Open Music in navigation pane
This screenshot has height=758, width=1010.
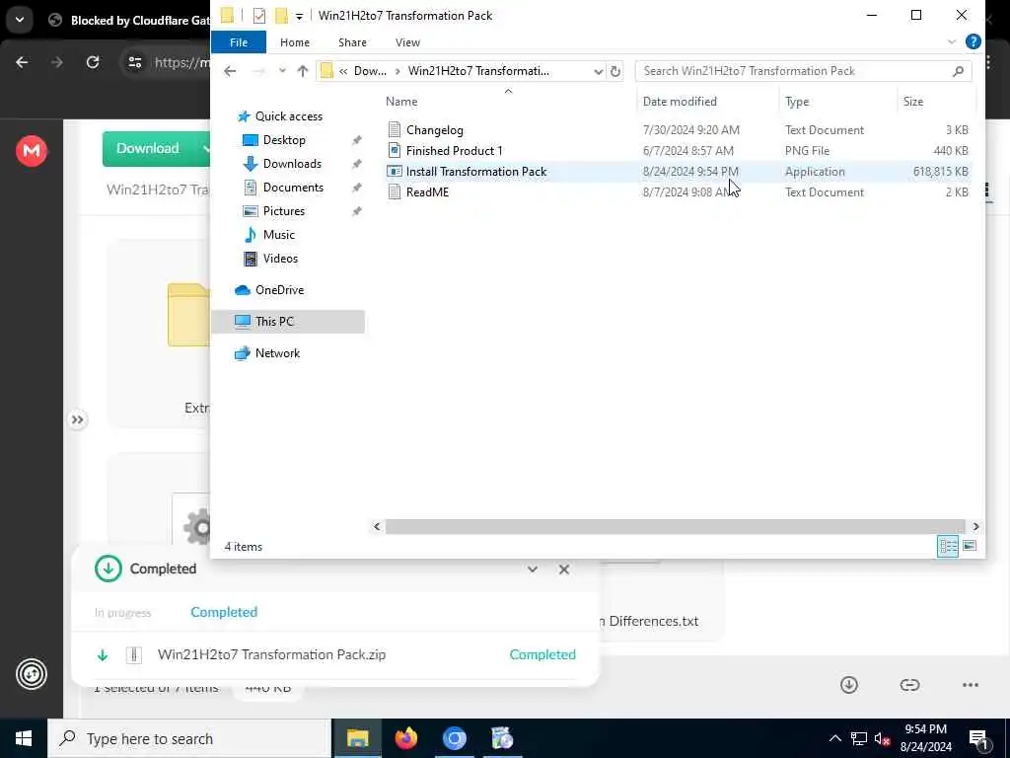278,235
